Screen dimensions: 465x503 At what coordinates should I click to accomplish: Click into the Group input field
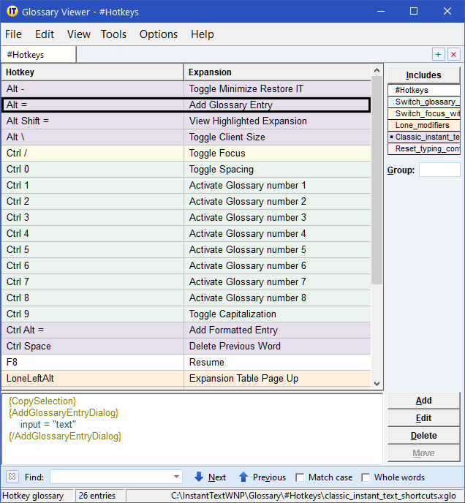tap(439, 170)
